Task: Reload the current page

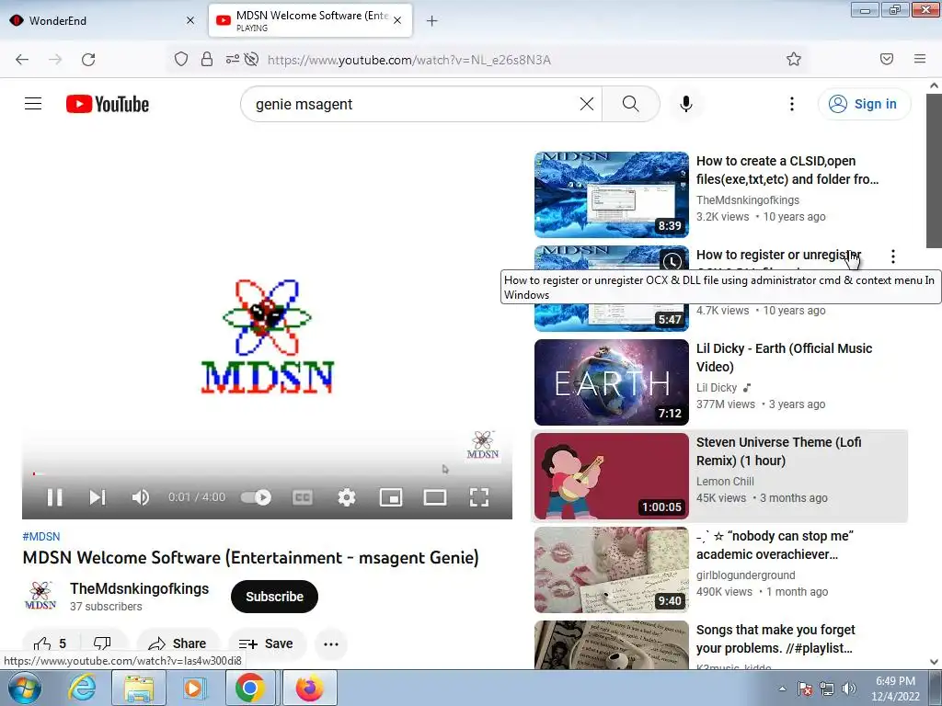Action: pos(88,59)
